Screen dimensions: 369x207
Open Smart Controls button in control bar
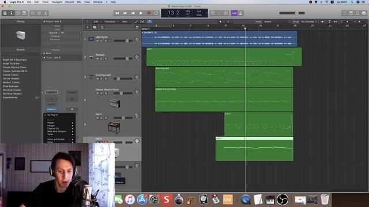click(x=33, y=13)
